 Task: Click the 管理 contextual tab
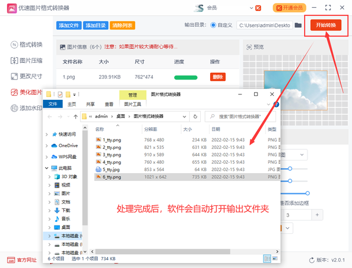click(133, 95)
